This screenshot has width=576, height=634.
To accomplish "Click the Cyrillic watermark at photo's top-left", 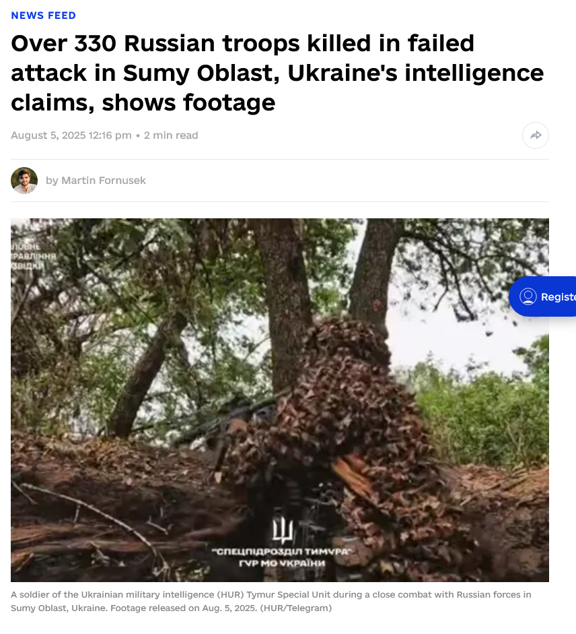I will pos(33,256).
